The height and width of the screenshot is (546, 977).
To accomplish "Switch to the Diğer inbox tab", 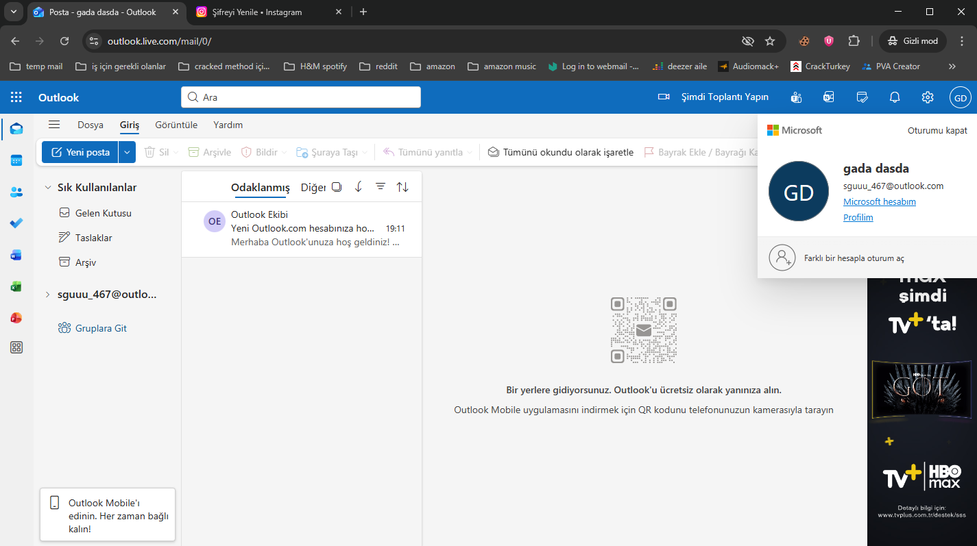I will coord(313,188).
